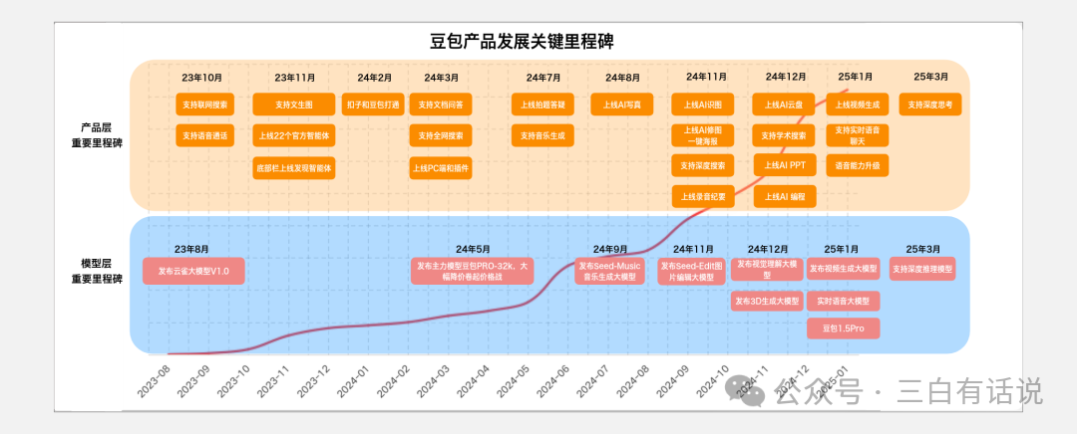Viewport: 1077px width, 434px height.
Task: Click the 上线22个官方智能体 box
Action: click(294, 135)
